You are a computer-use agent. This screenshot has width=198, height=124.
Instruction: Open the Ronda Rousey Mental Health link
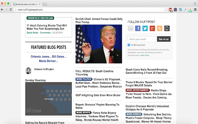(x=101, y=120)
